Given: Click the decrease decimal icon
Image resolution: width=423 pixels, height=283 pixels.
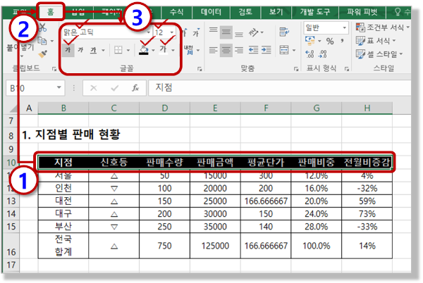Looking at the screenshot, I should pos(323,54).
